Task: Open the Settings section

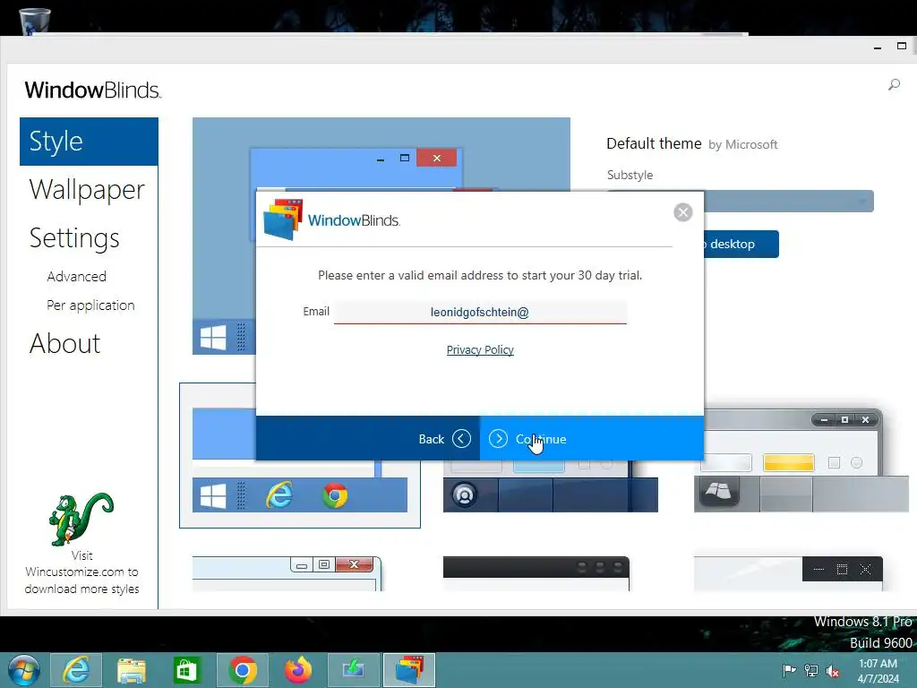Action: point(74,238)
